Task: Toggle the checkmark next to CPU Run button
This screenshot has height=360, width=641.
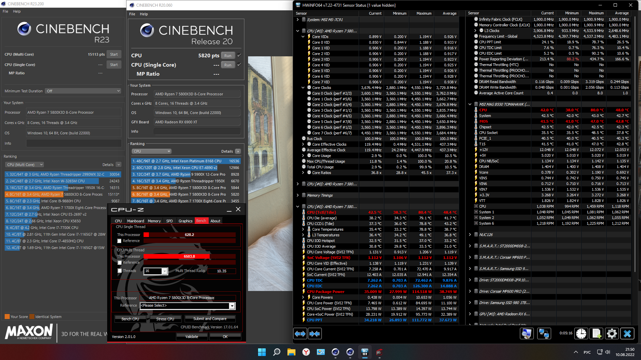Action: click(239, 55)
